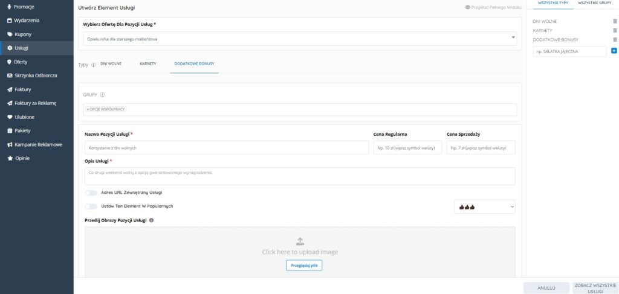Switch to the WSZYSTKIE GRUPY tab
The image size is (619, 294).
[x=594, y=3]
